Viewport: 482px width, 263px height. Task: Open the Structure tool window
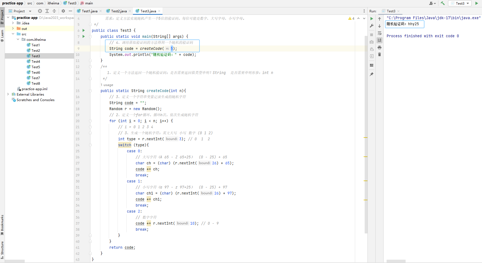coord(2,250)
